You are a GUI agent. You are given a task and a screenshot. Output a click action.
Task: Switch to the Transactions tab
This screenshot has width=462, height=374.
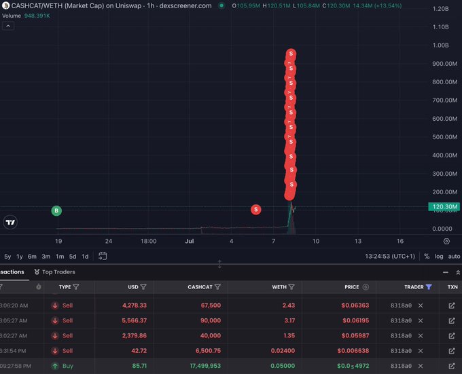[12, 272]
